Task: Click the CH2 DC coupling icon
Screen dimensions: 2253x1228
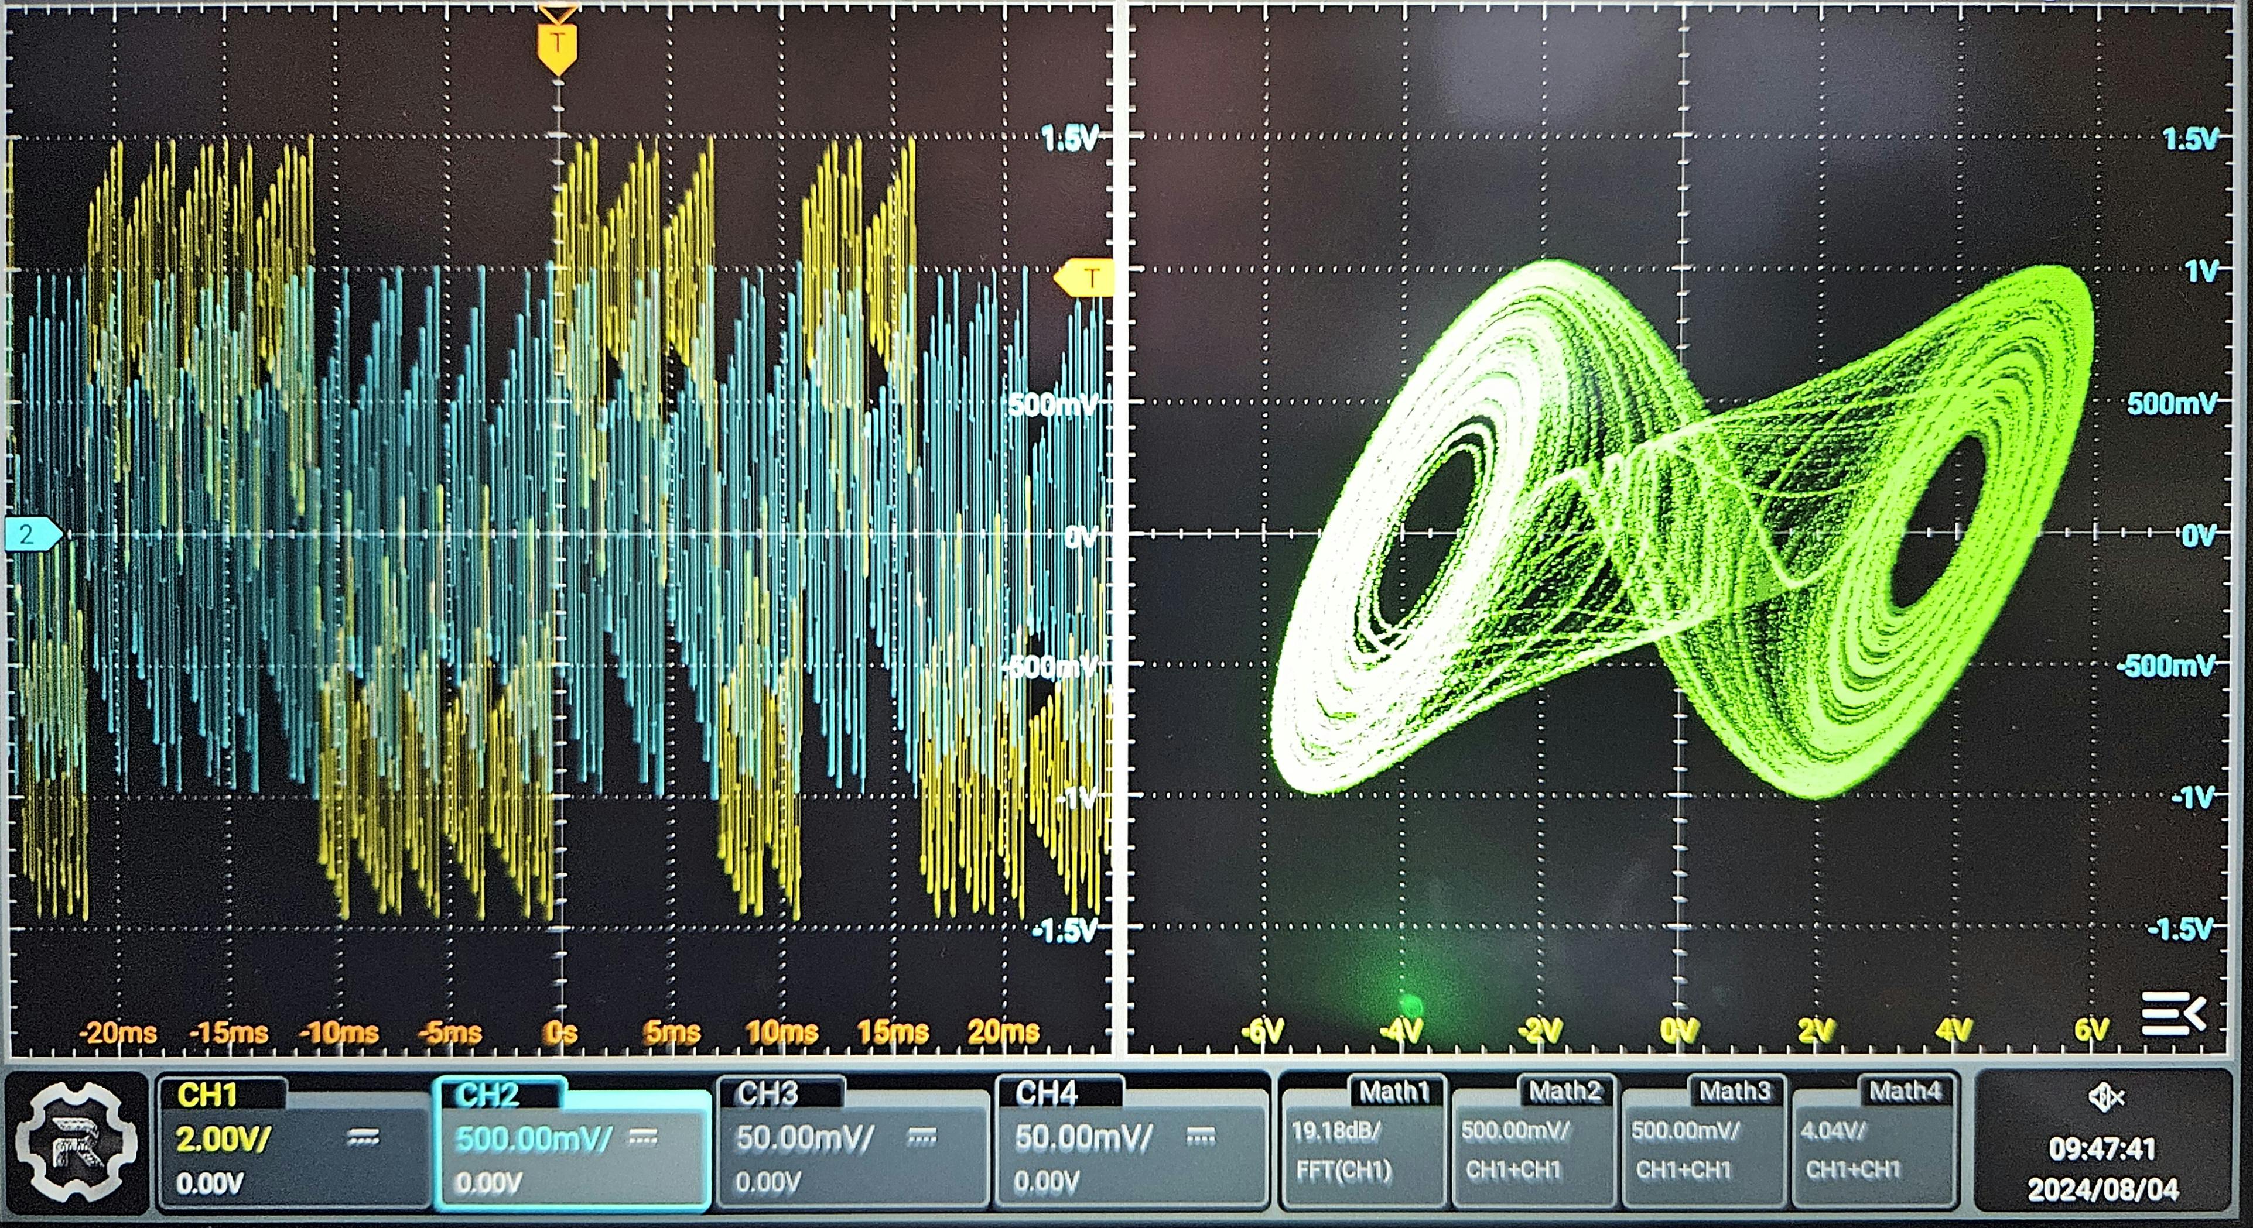Action: click(x=643, y=1137)
